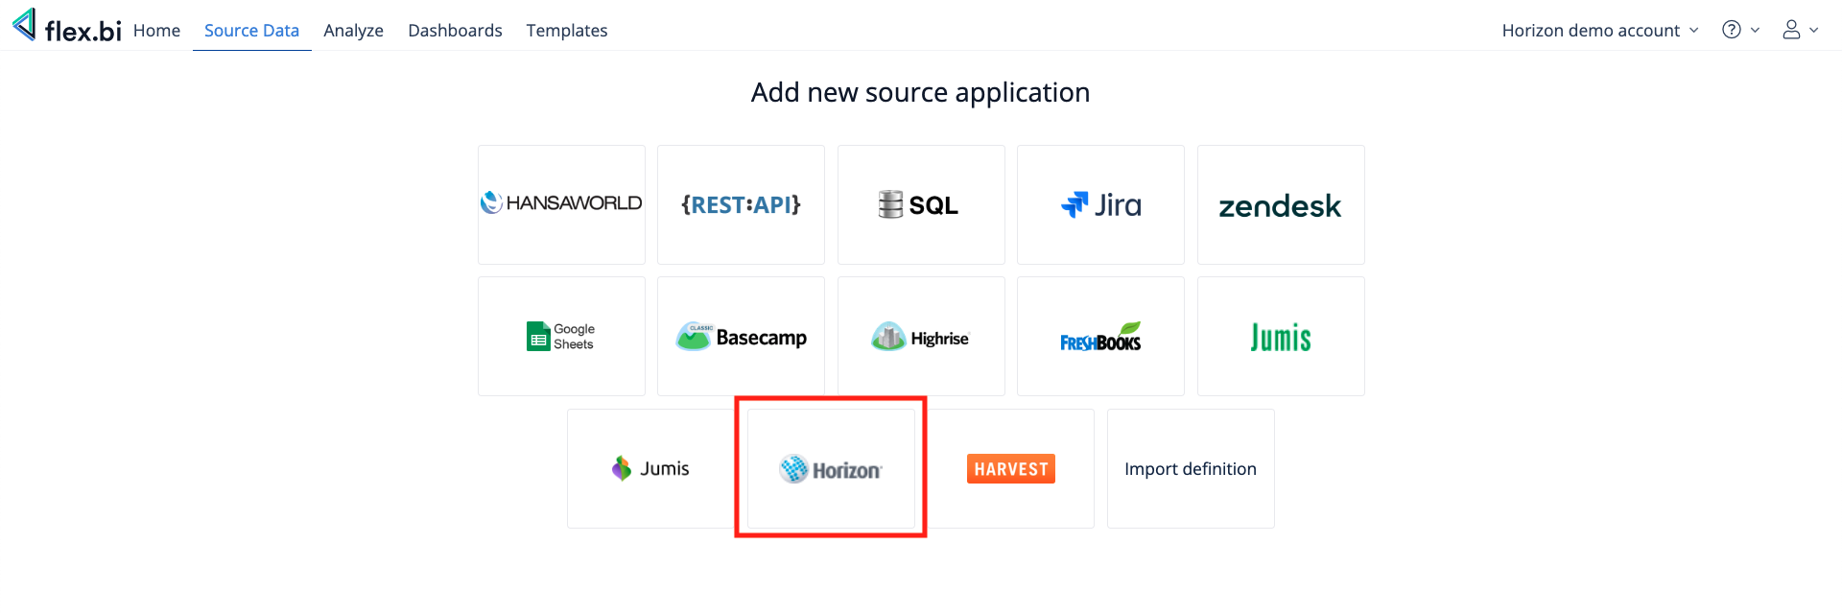Click the flex.bi logo
This screenshot has height=614, width=1842.
[67, 28]
